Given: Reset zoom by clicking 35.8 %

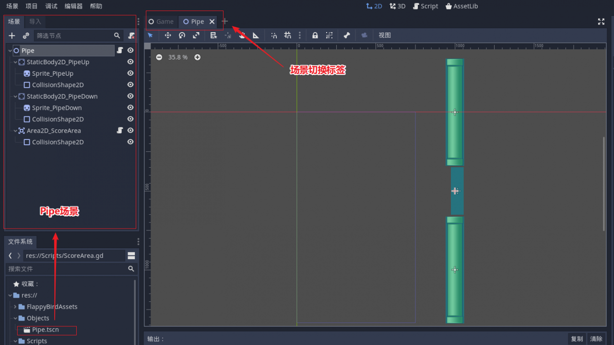Looking at the screenshot, I should click(177, 57).
